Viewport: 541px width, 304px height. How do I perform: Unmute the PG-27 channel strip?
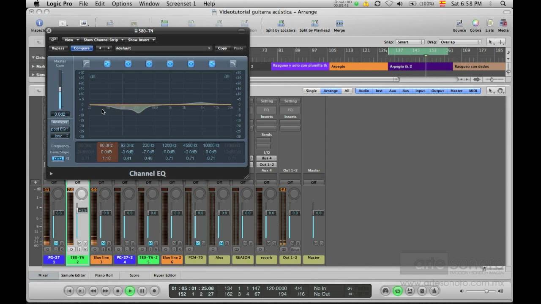pos(56,243)
